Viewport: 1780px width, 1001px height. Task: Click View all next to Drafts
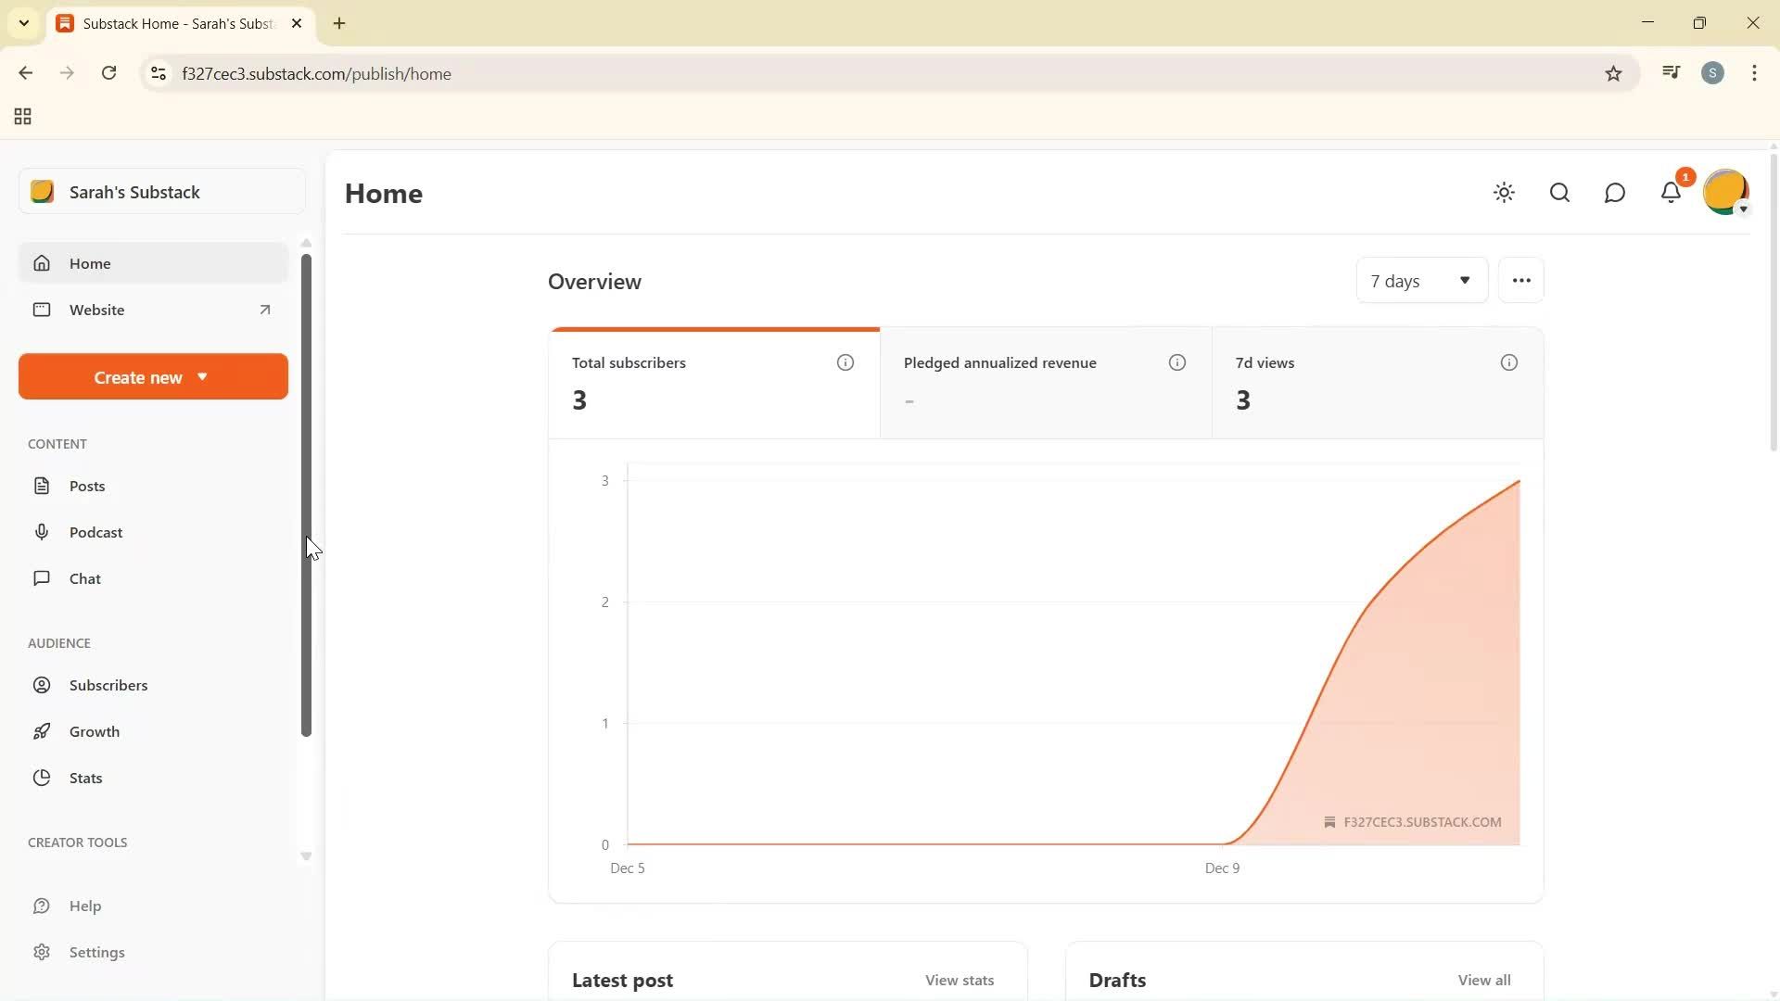coord(1483,980)
